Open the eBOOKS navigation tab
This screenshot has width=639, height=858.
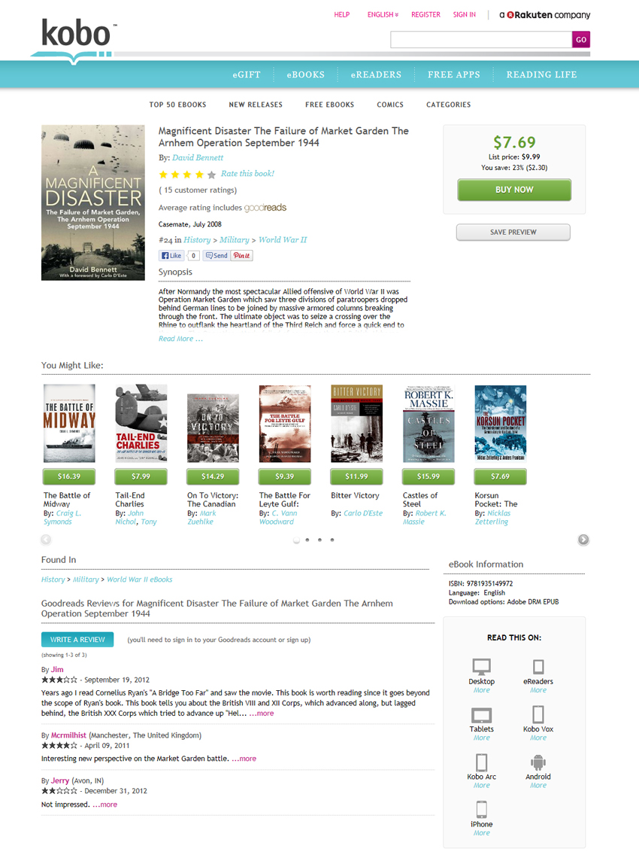[x=305, y=75]
